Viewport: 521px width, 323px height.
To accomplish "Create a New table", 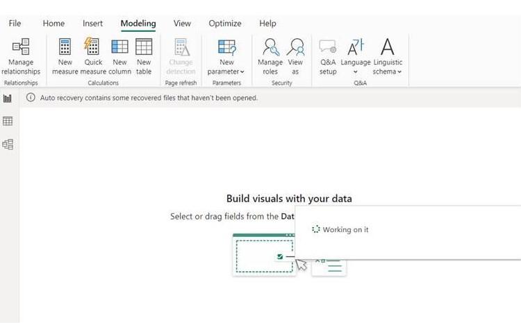I will point(144,56).
